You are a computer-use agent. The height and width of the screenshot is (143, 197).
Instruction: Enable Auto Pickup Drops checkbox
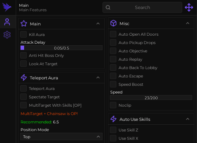(113, 42)
